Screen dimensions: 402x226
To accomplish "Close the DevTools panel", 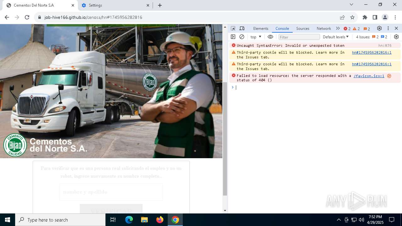I will click(396, 28).
